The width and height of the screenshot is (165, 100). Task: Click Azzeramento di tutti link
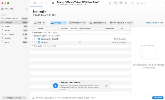(154, 23)
